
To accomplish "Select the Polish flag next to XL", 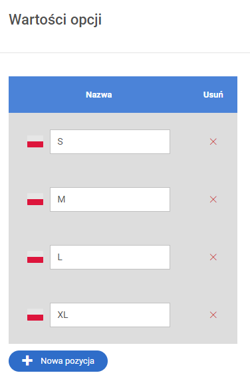I will (x=35, y=315).
